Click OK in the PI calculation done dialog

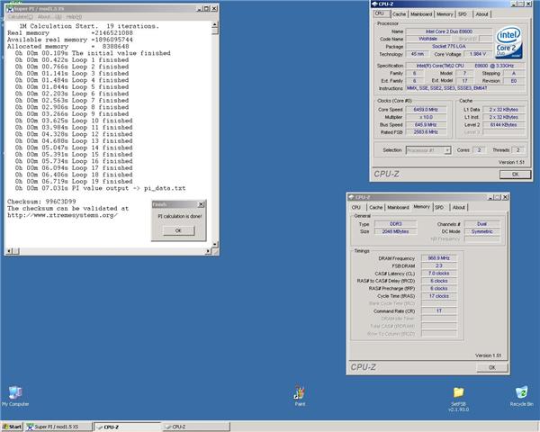(x=178, y=230)
